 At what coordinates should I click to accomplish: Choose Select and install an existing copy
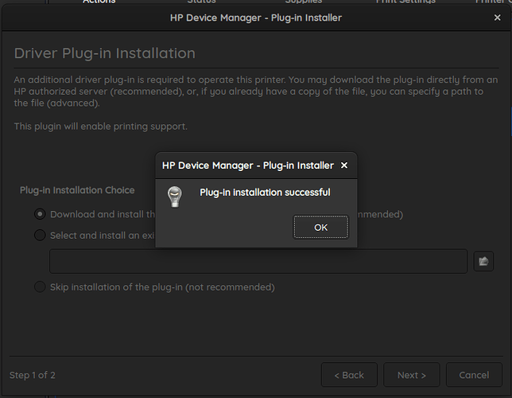(x=40, y=235)
